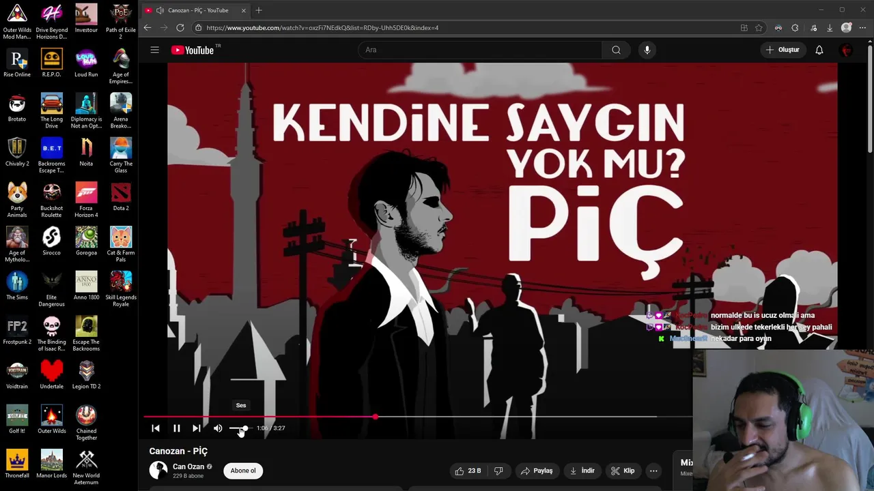Launch The Sims desktop shortcut
This screenshot has height=491, width=874.
[17, 286]
